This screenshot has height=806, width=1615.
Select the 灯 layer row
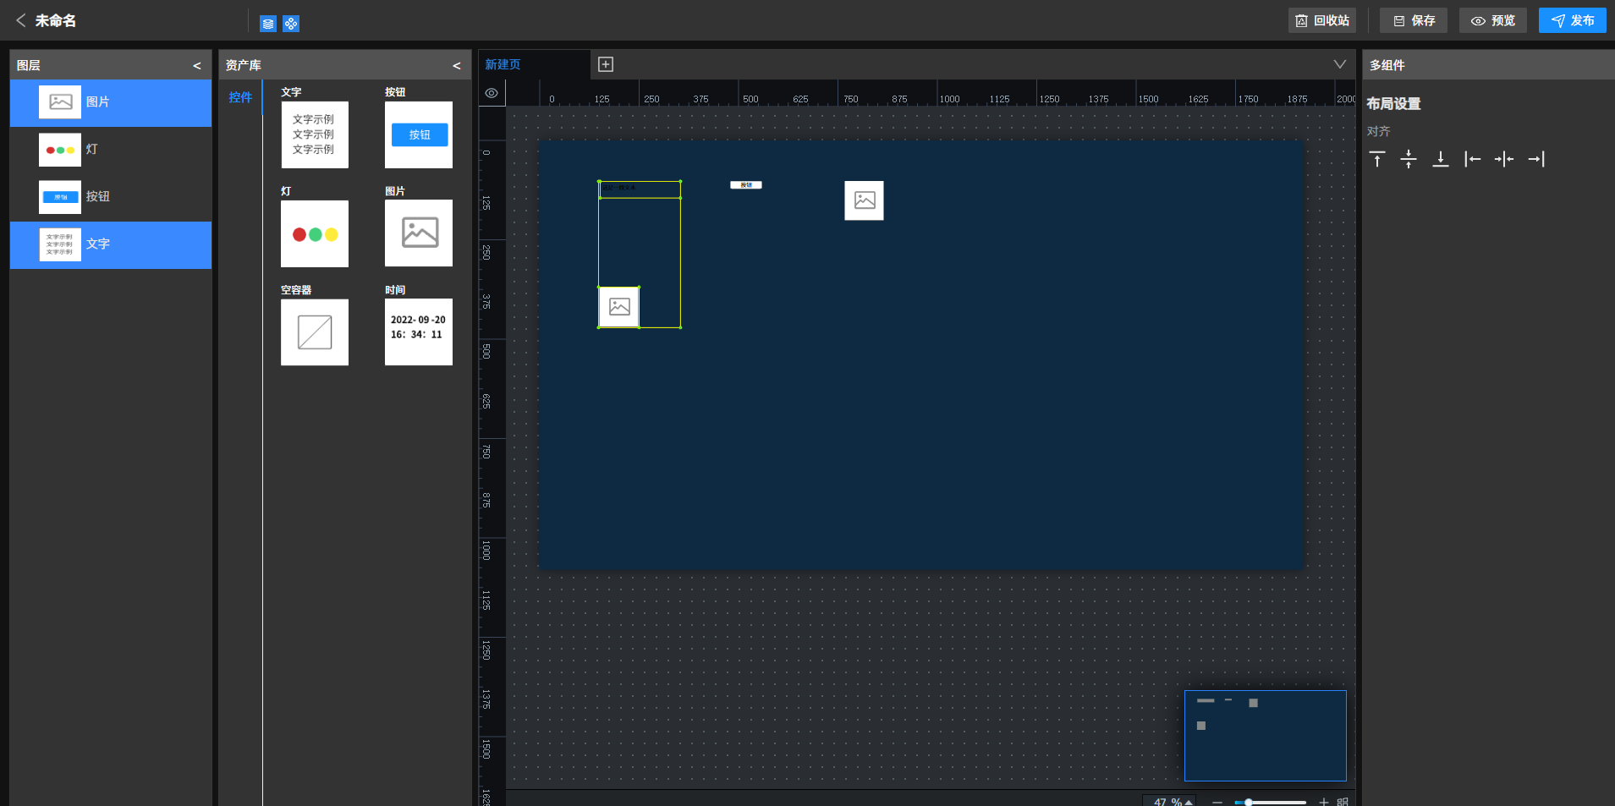[111, 150]
